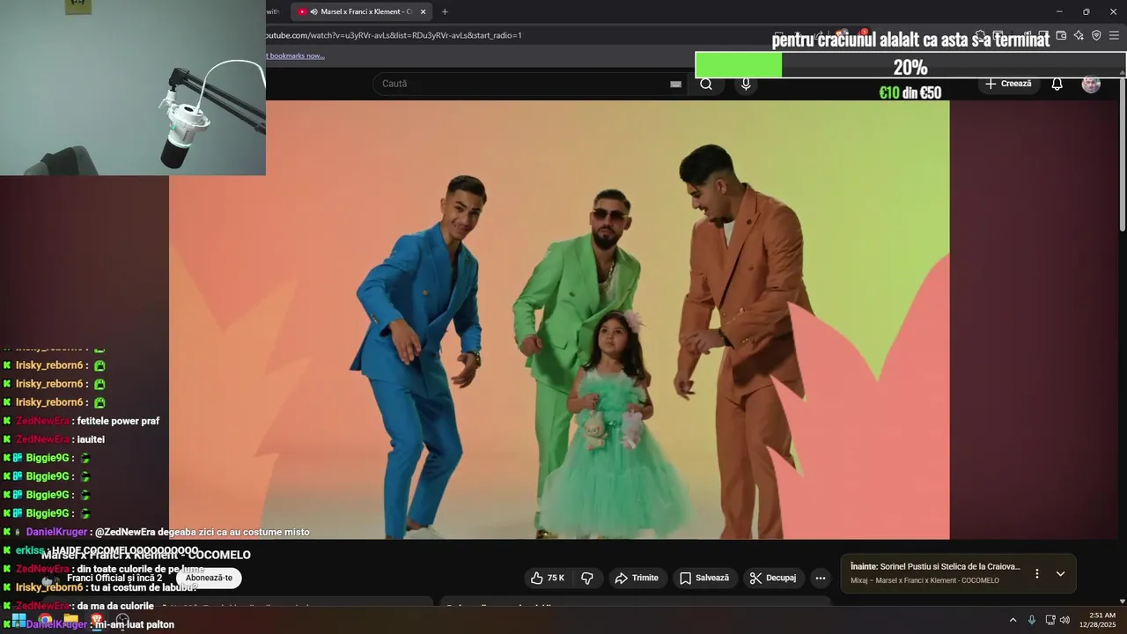Click chat message 'mi-am luat palton'

134,624
